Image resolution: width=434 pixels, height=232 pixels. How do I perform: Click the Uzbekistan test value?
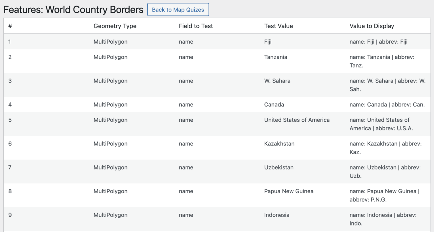(279, 167)
